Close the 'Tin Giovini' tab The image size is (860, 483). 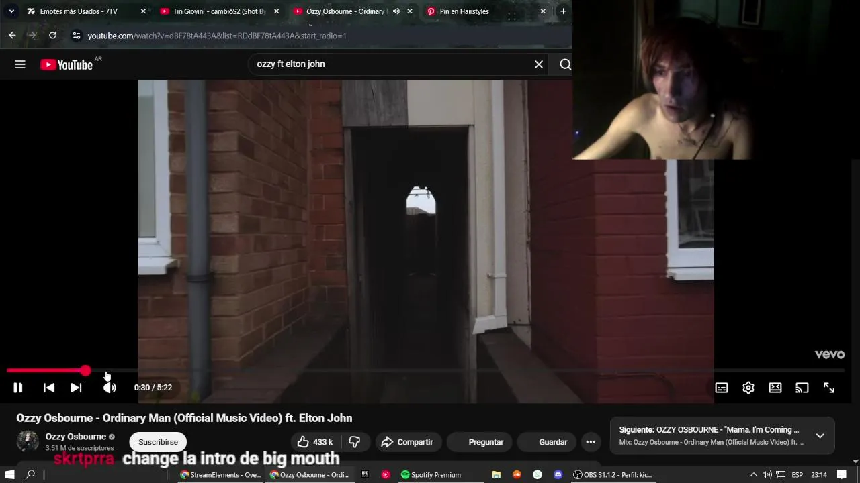coord(276,11)
